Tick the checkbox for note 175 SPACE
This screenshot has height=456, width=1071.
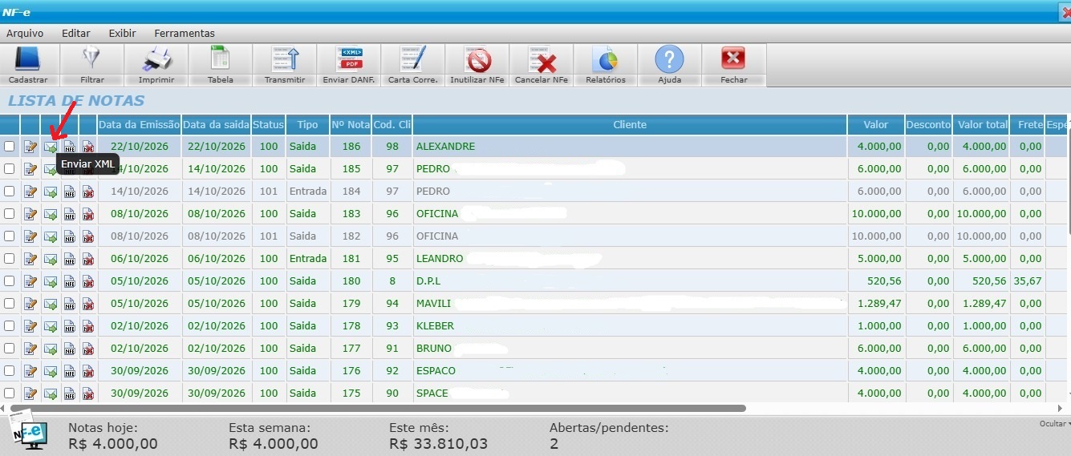9,393
